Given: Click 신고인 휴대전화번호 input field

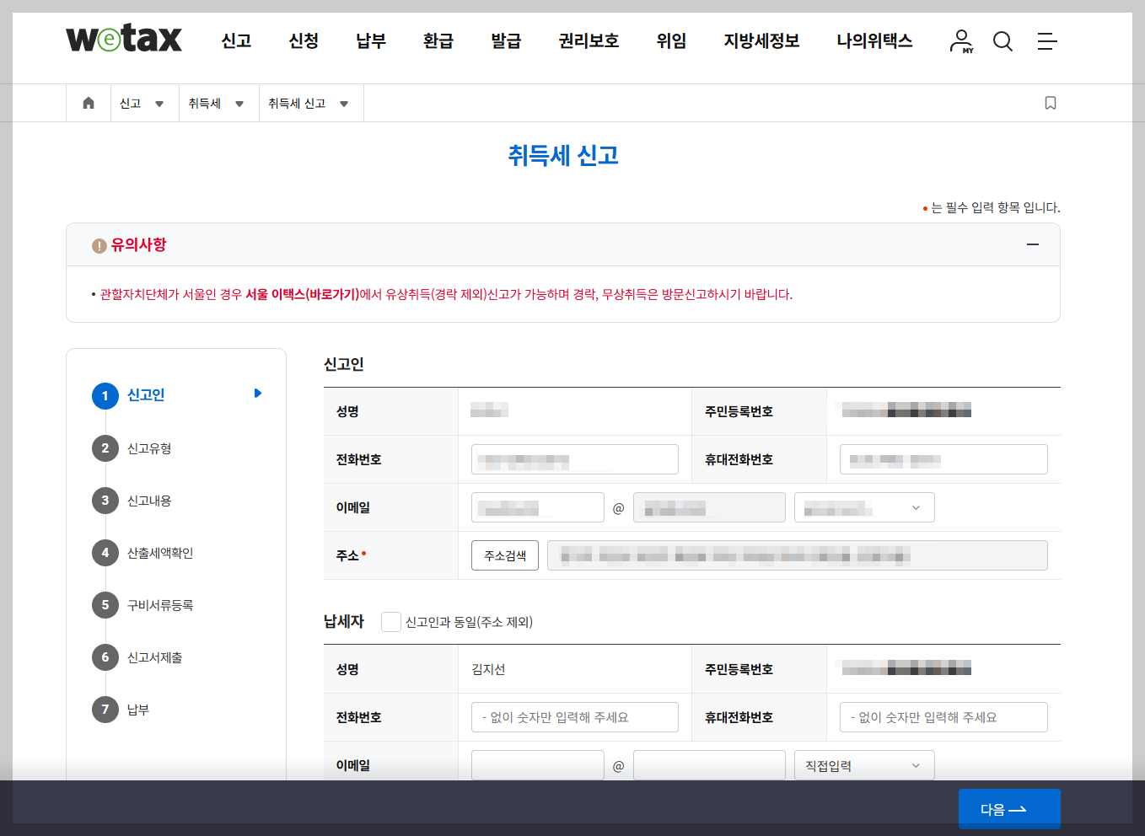Looking at the screenshot, I should click(x=943, y=459).
